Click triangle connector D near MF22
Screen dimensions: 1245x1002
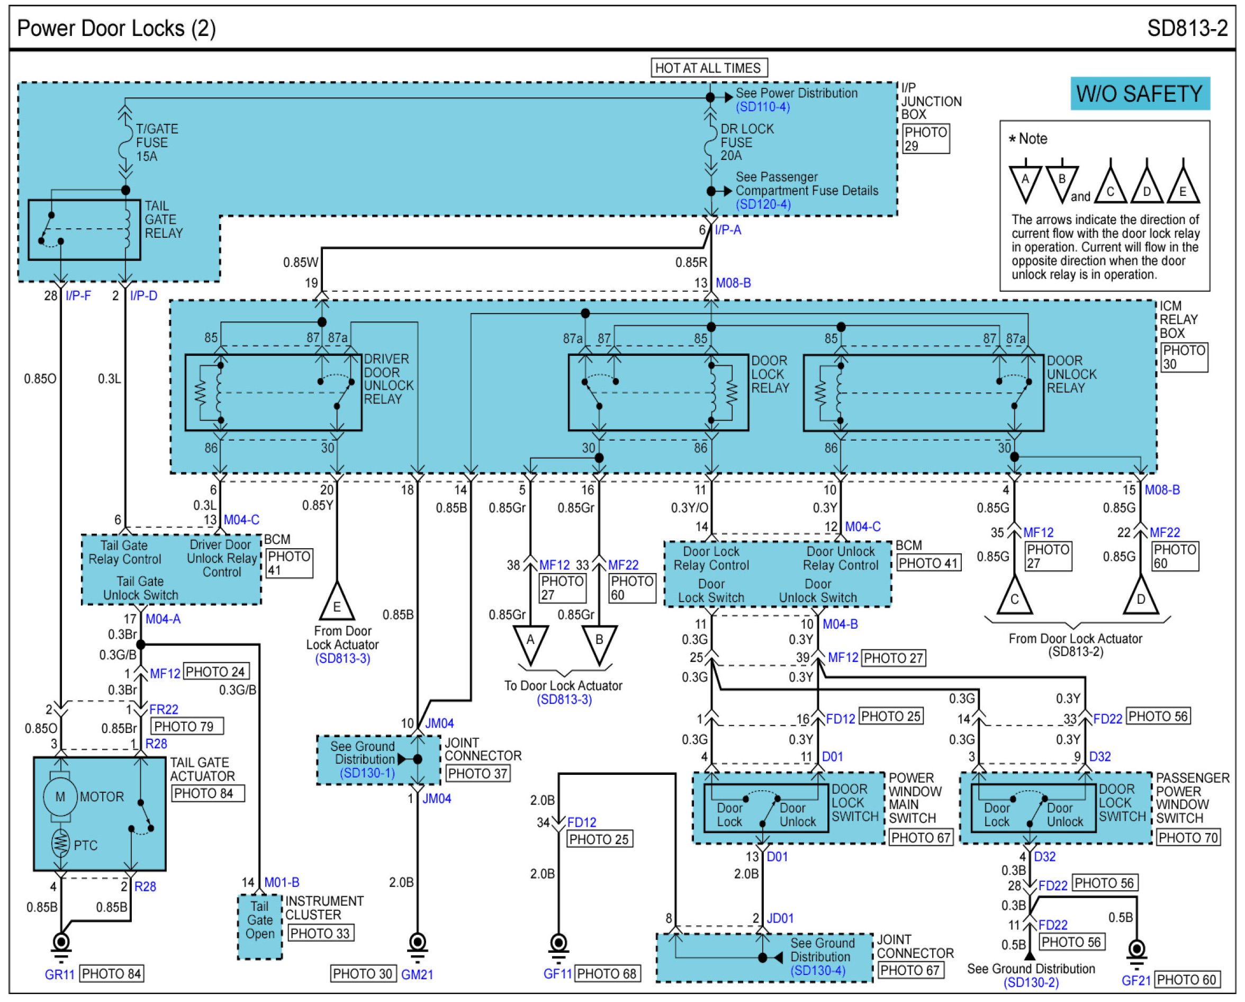pos(1141,598)
